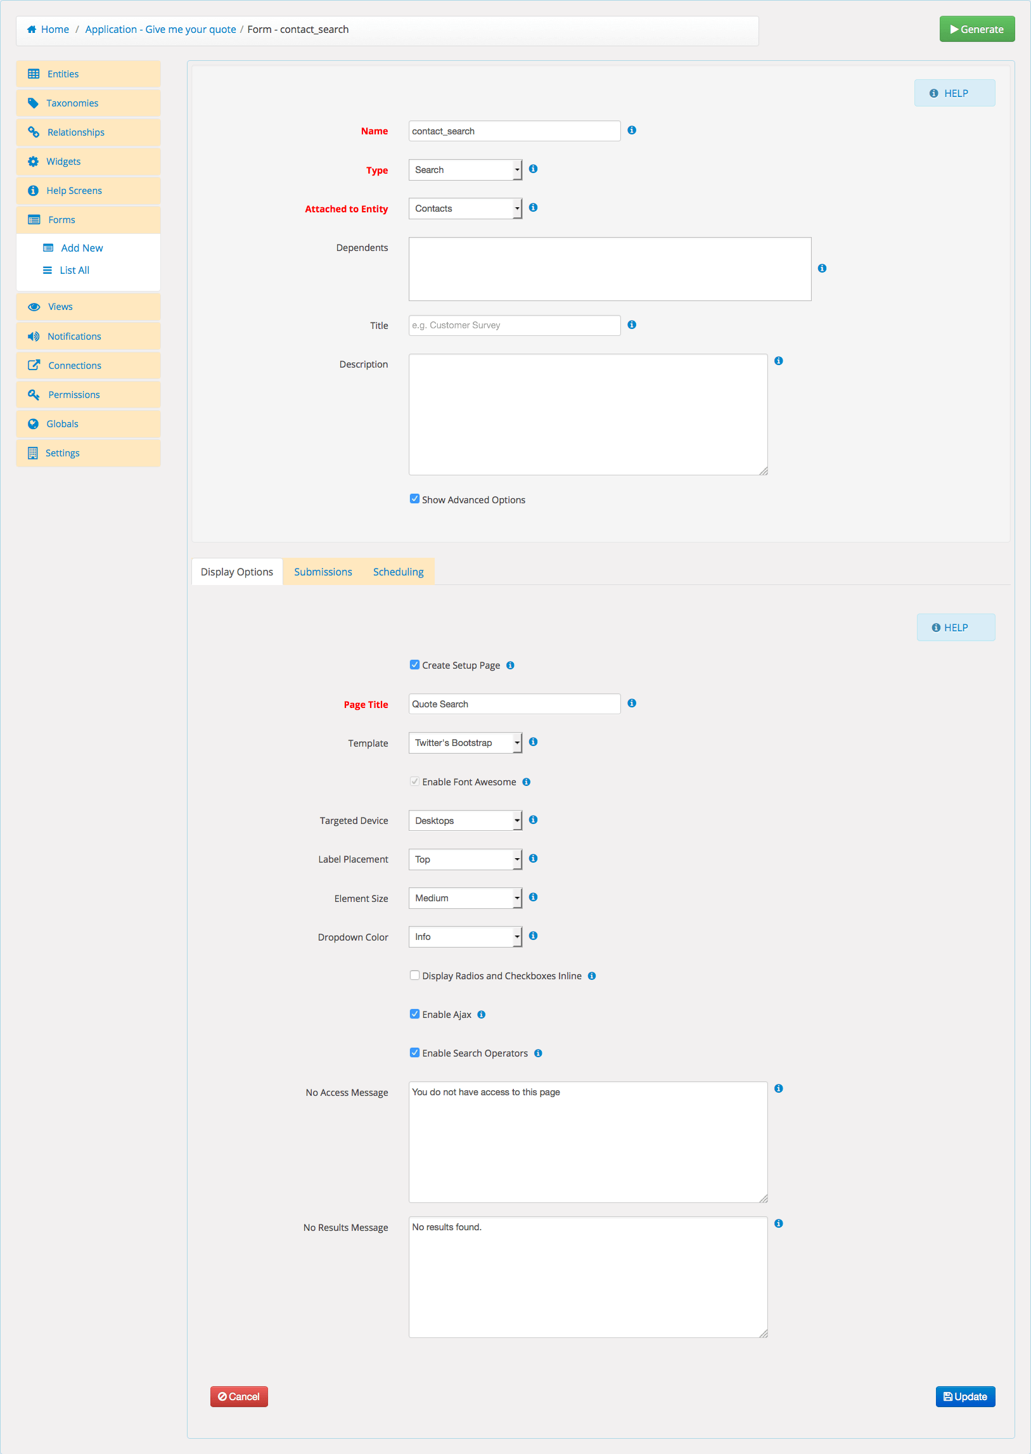Switch to the Scheduling tab
The width and height of the screenshot is (1031, 1454).
[397, 572]
